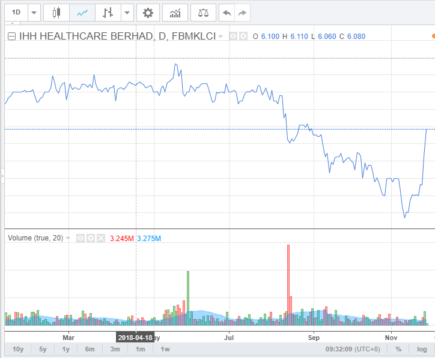Click the close value 6.080
The width and height of the screenshot is (435, 358).
[356, 36]
